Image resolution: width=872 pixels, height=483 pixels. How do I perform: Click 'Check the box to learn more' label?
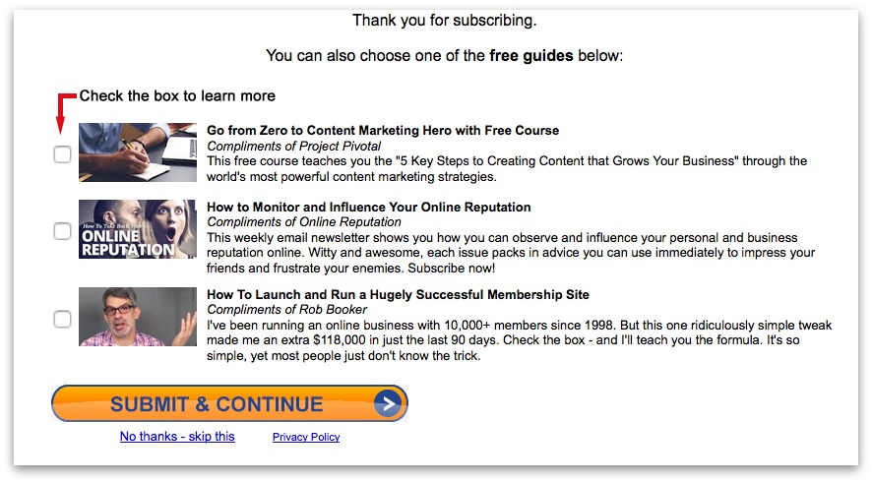click(177, 95)
